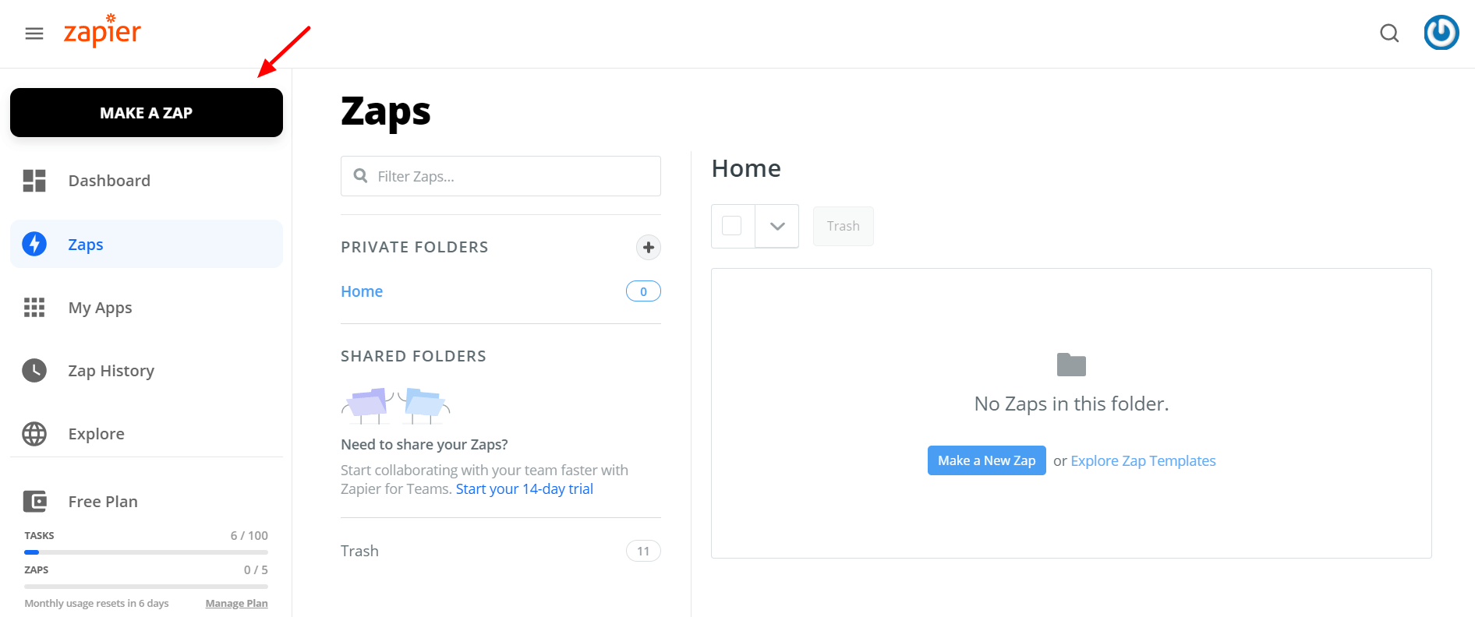Click the Explore globe icon
Image resolution: width=1475 pixels, height=617 pixels.
34,434
